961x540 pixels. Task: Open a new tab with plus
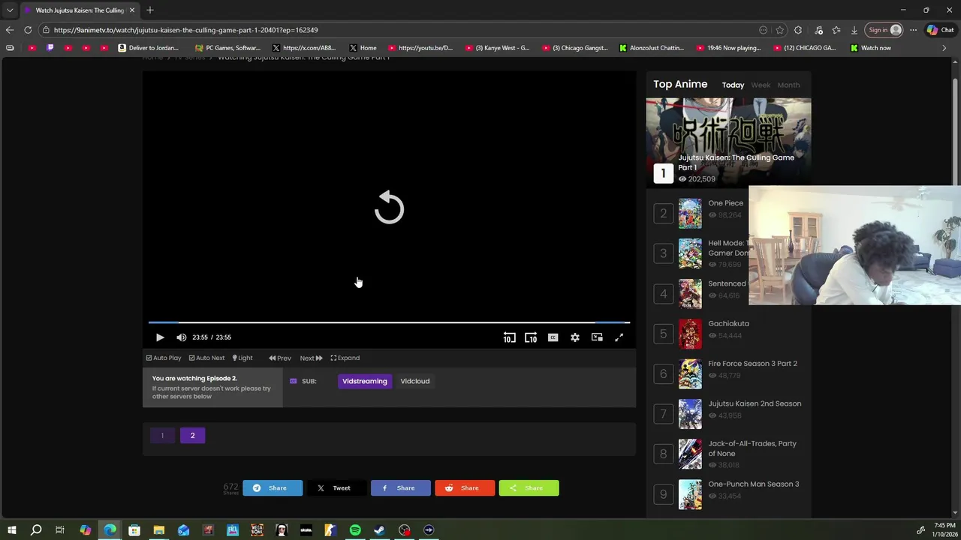[150, 10]
